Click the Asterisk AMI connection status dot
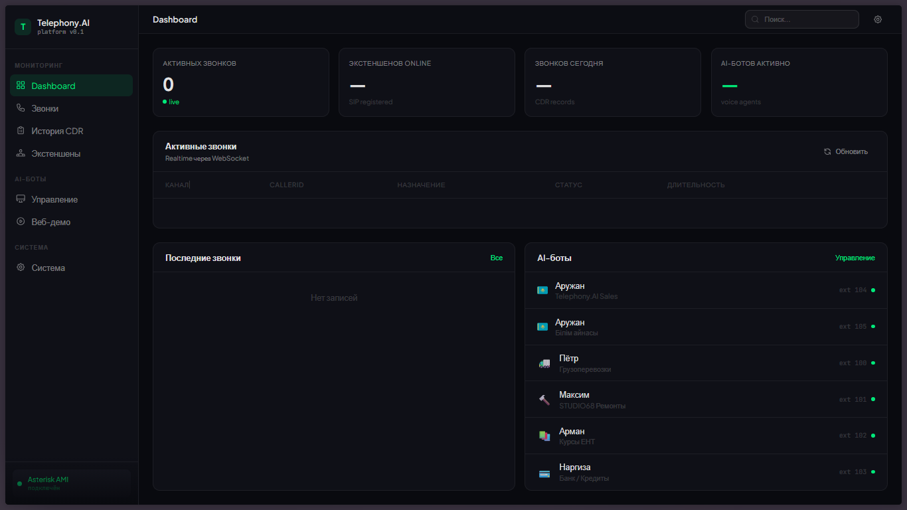 (x=19, y=483)
